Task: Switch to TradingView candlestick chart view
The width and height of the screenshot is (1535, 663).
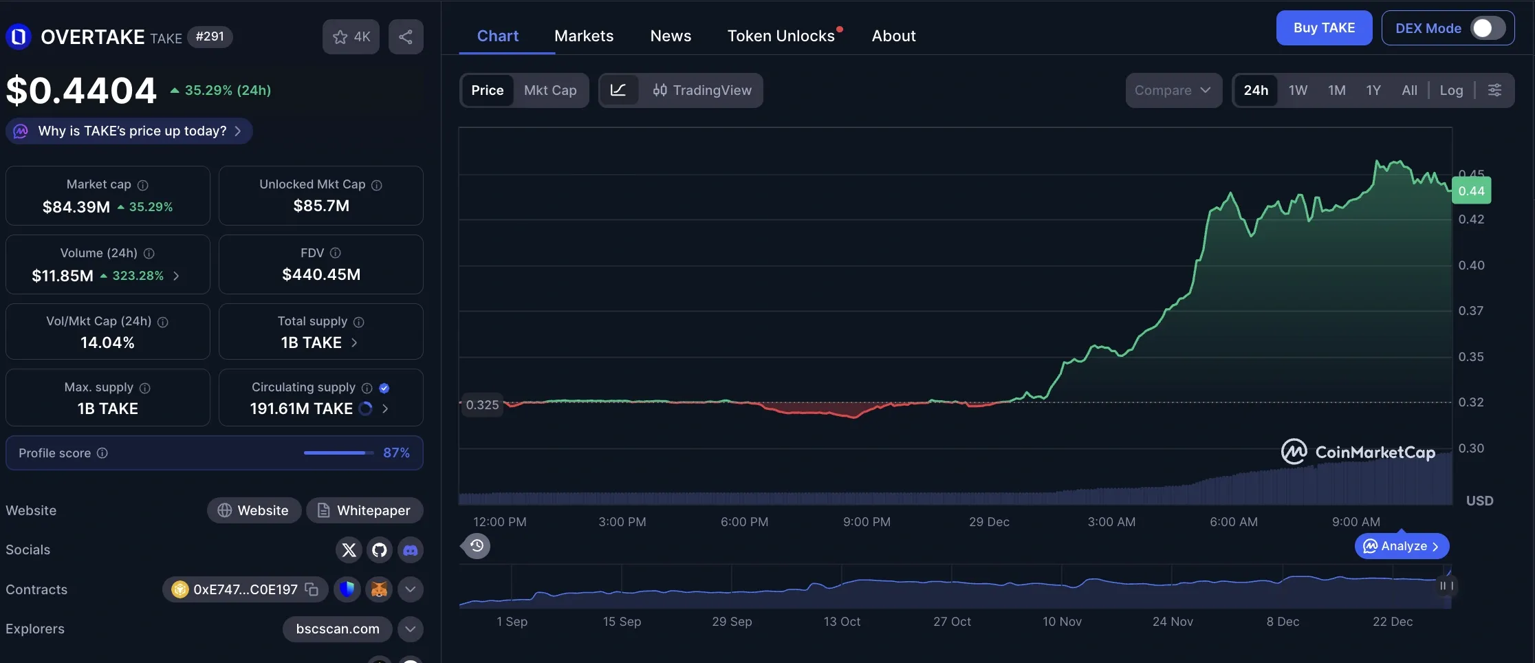Action: (x=702, y=90)
